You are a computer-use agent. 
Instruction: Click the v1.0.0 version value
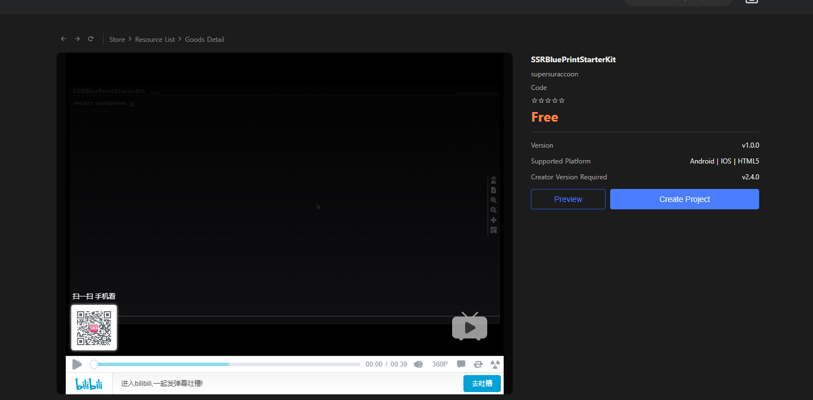(750, 145)
